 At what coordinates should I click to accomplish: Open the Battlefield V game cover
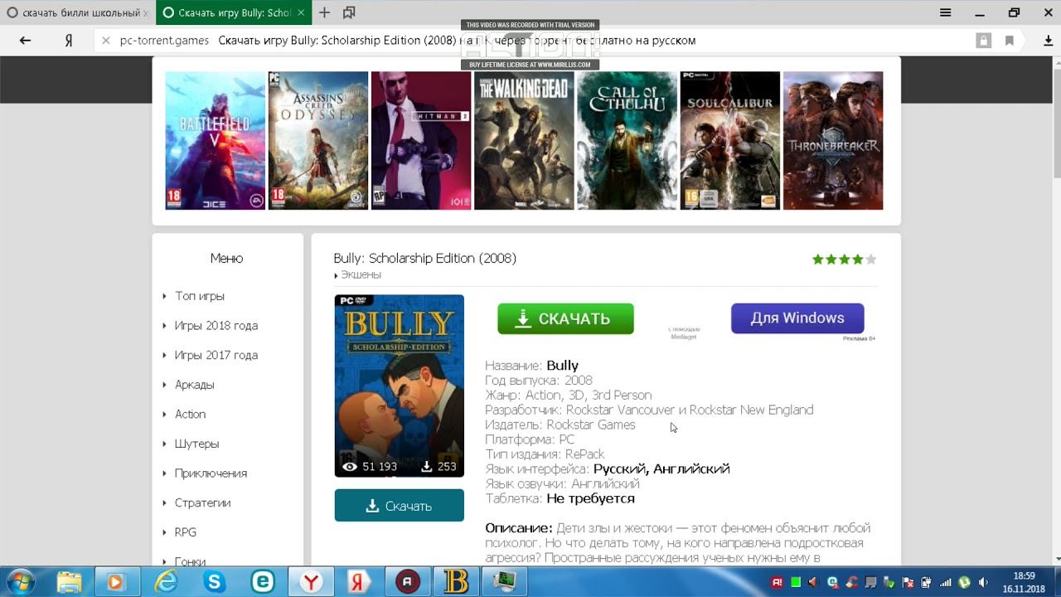tap(215, 140)
